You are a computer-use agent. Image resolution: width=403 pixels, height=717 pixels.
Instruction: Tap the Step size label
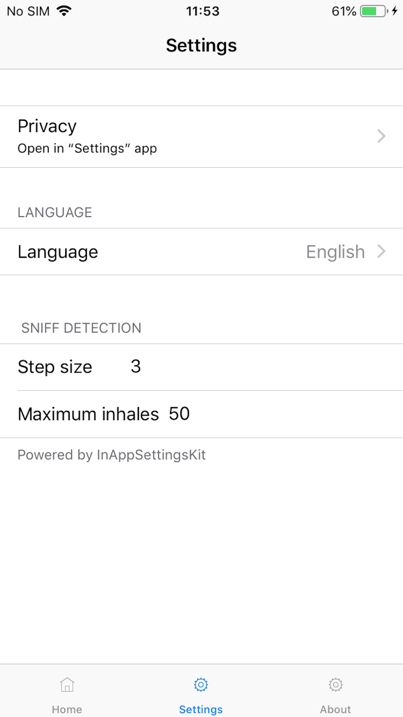point(55,367)
